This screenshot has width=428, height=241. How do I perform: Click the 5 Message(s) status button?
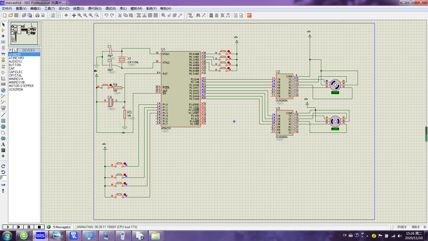(59, 227)
